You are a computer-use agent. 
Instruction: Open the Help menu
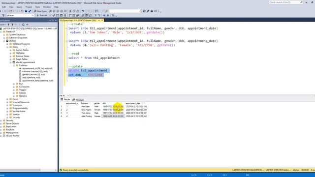(x=56, y=7)
